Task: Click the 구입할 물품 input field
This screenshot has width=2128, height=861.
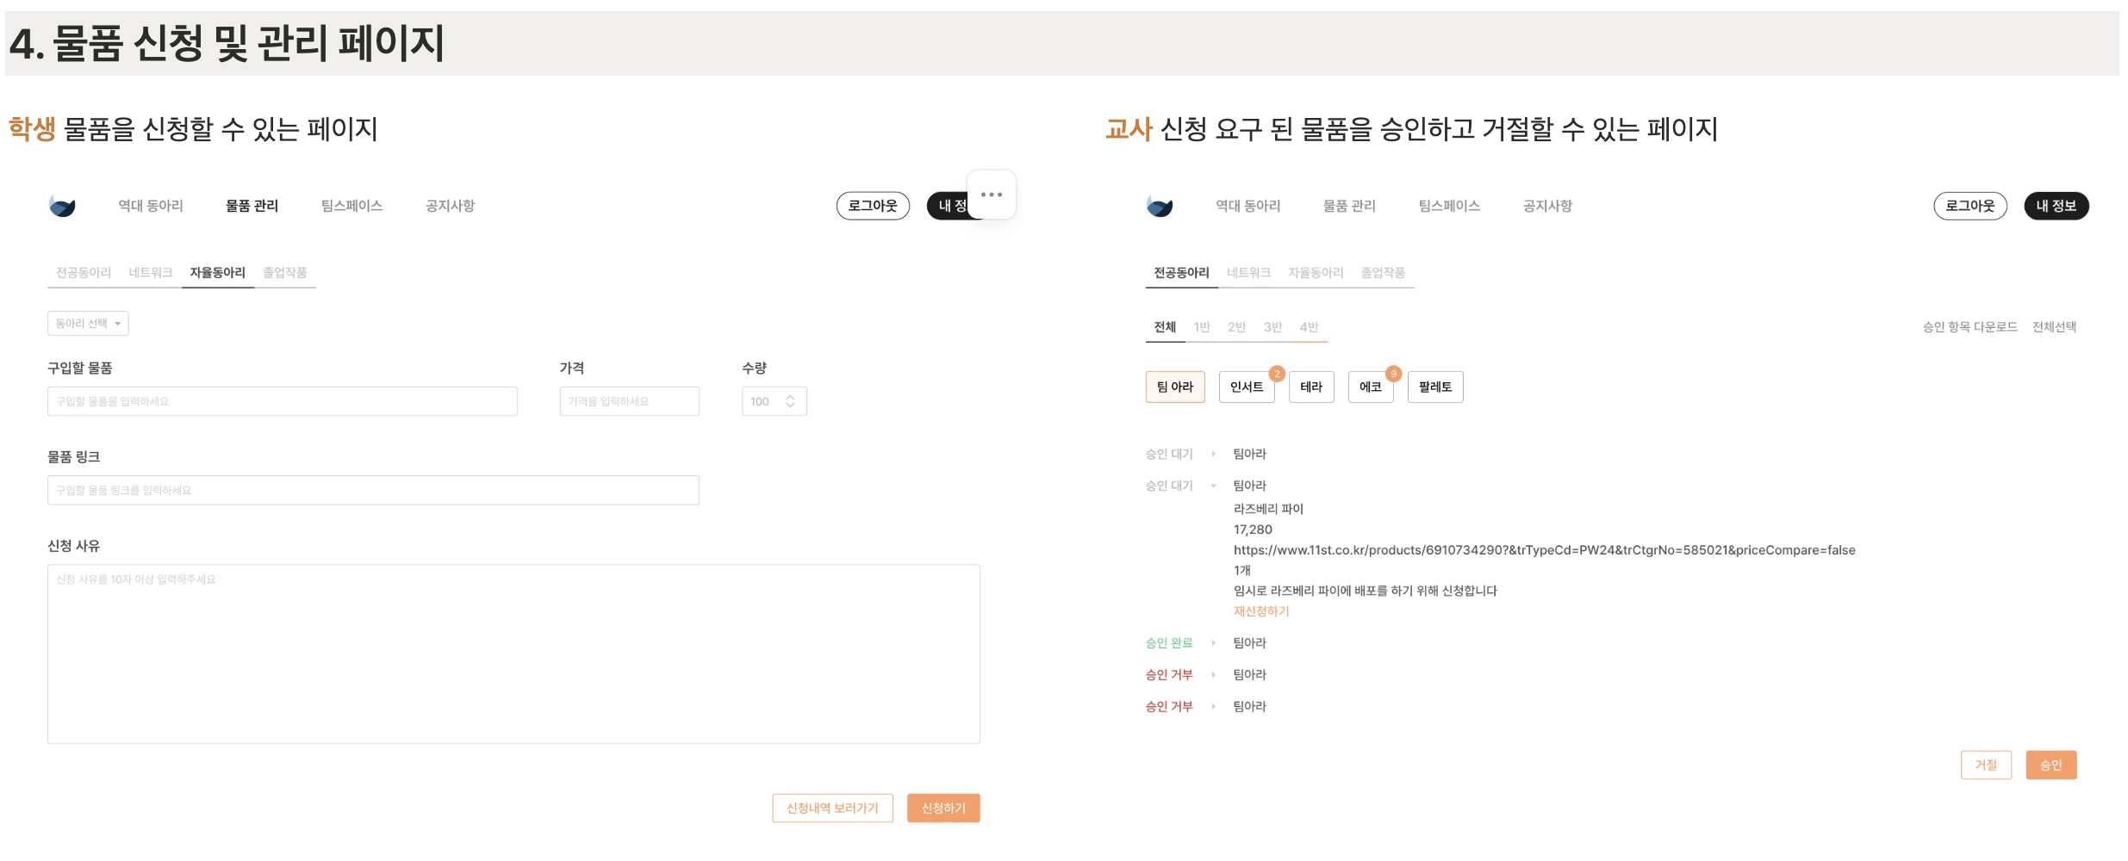Action: [282, 402]
